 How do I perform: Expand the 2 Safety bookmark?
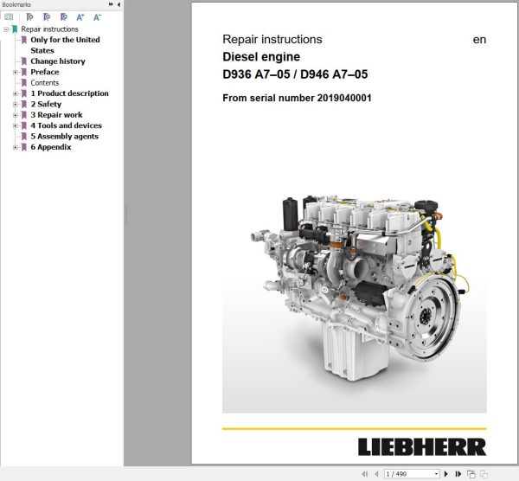(16, 105)
